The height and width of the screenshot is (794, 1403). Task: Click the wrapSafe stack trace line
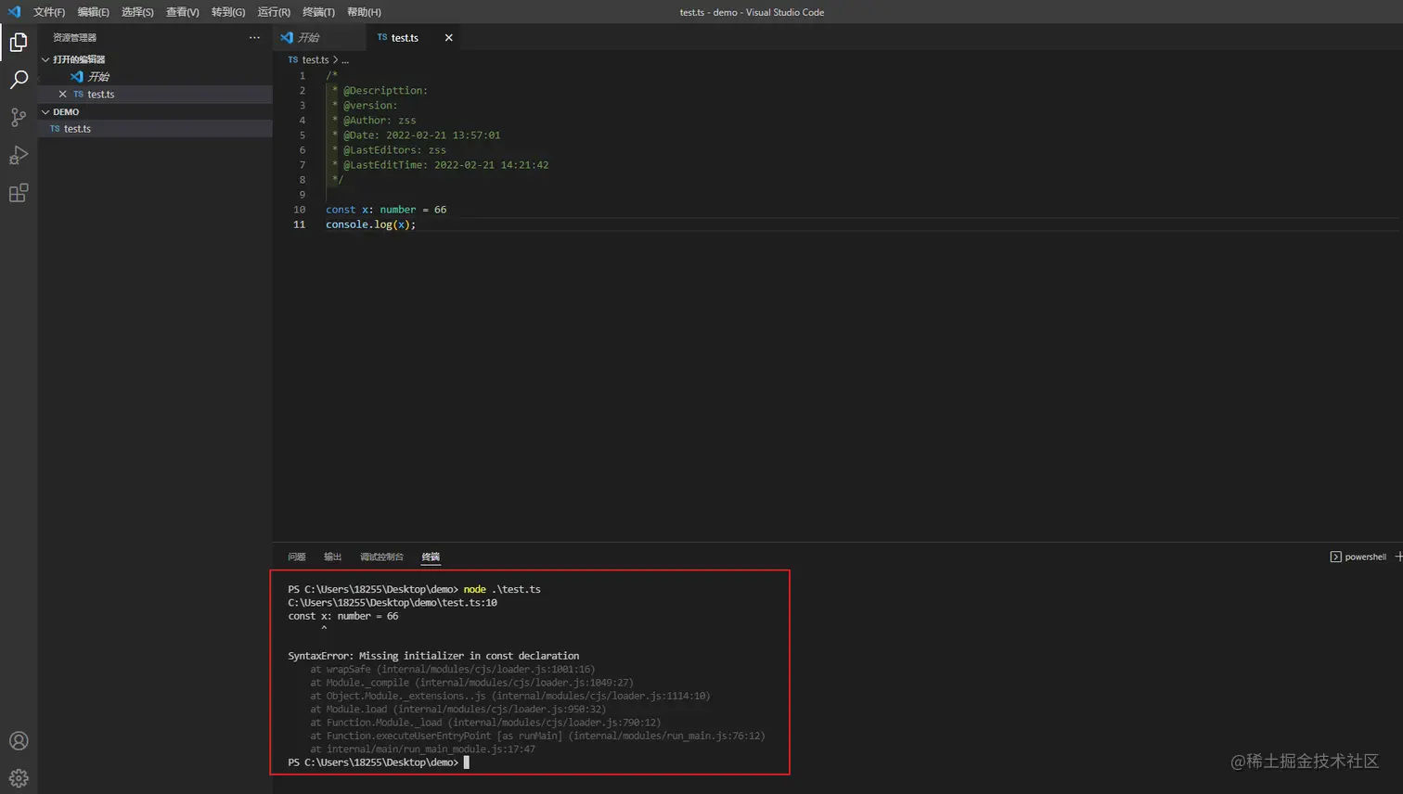pyautogui.click(x=453, y=669)
